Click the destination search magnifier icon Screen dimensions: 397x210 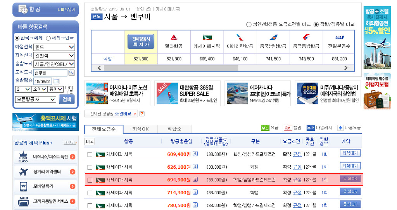click(71, 73)
